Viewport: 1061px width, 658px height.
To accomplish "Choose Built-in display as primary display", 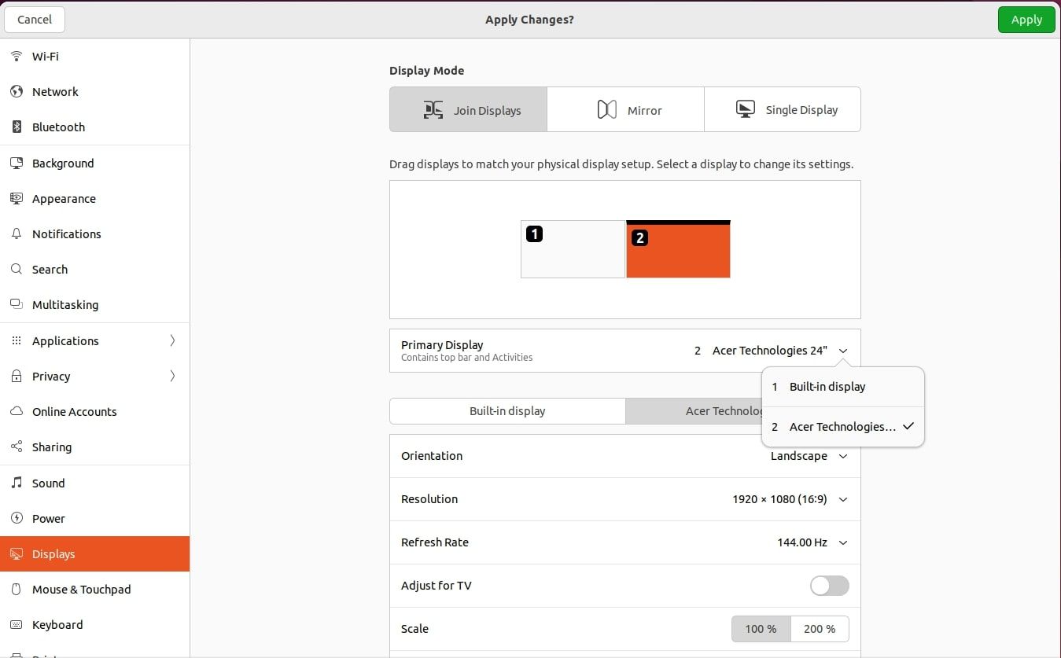I will point(827,387).
